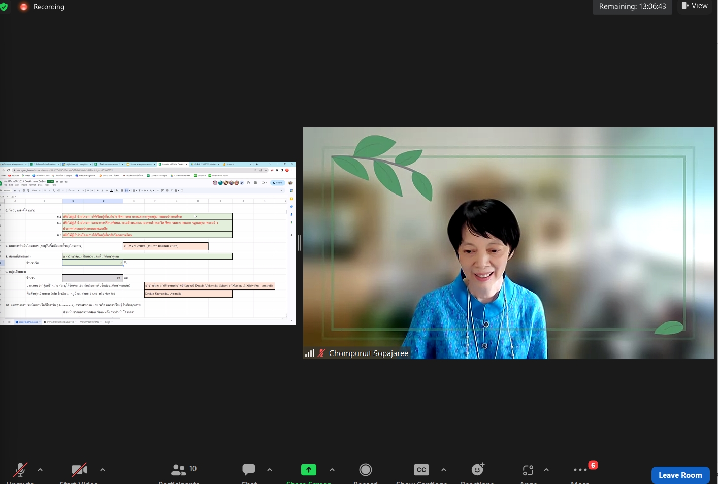718x484 pixels.
Task: Toggle Show Captions CC icon
Action: click(421, 470)
